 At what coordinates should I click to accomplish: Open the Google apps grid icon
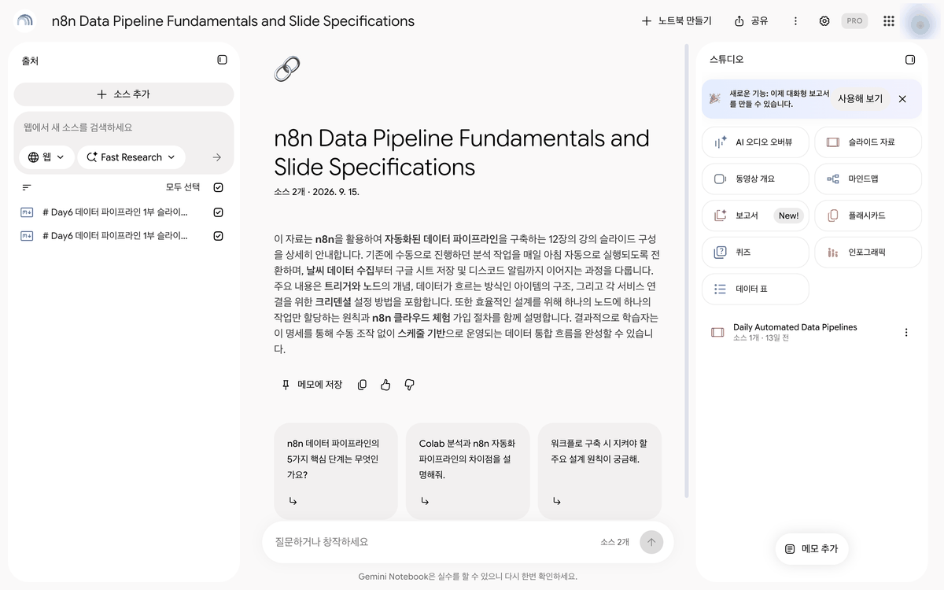[889, 21]
